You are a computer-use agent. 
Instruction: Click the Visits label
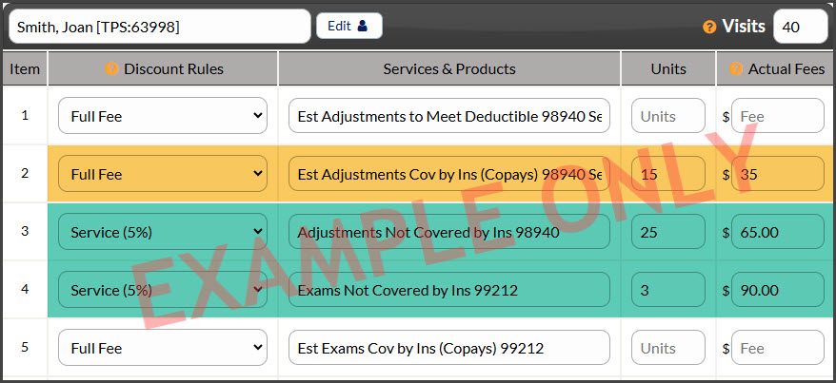coord(744,26)
